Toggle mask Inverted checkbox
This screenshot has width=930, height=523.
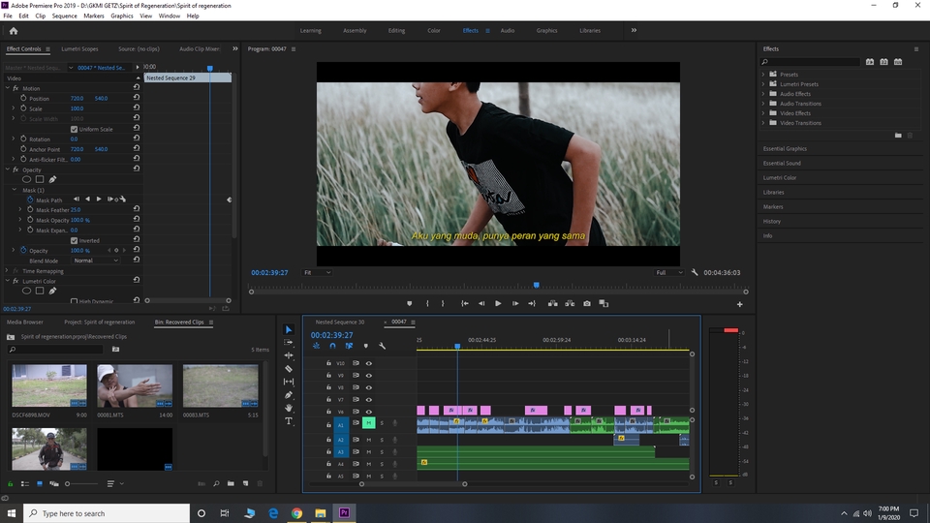point(75,240)
